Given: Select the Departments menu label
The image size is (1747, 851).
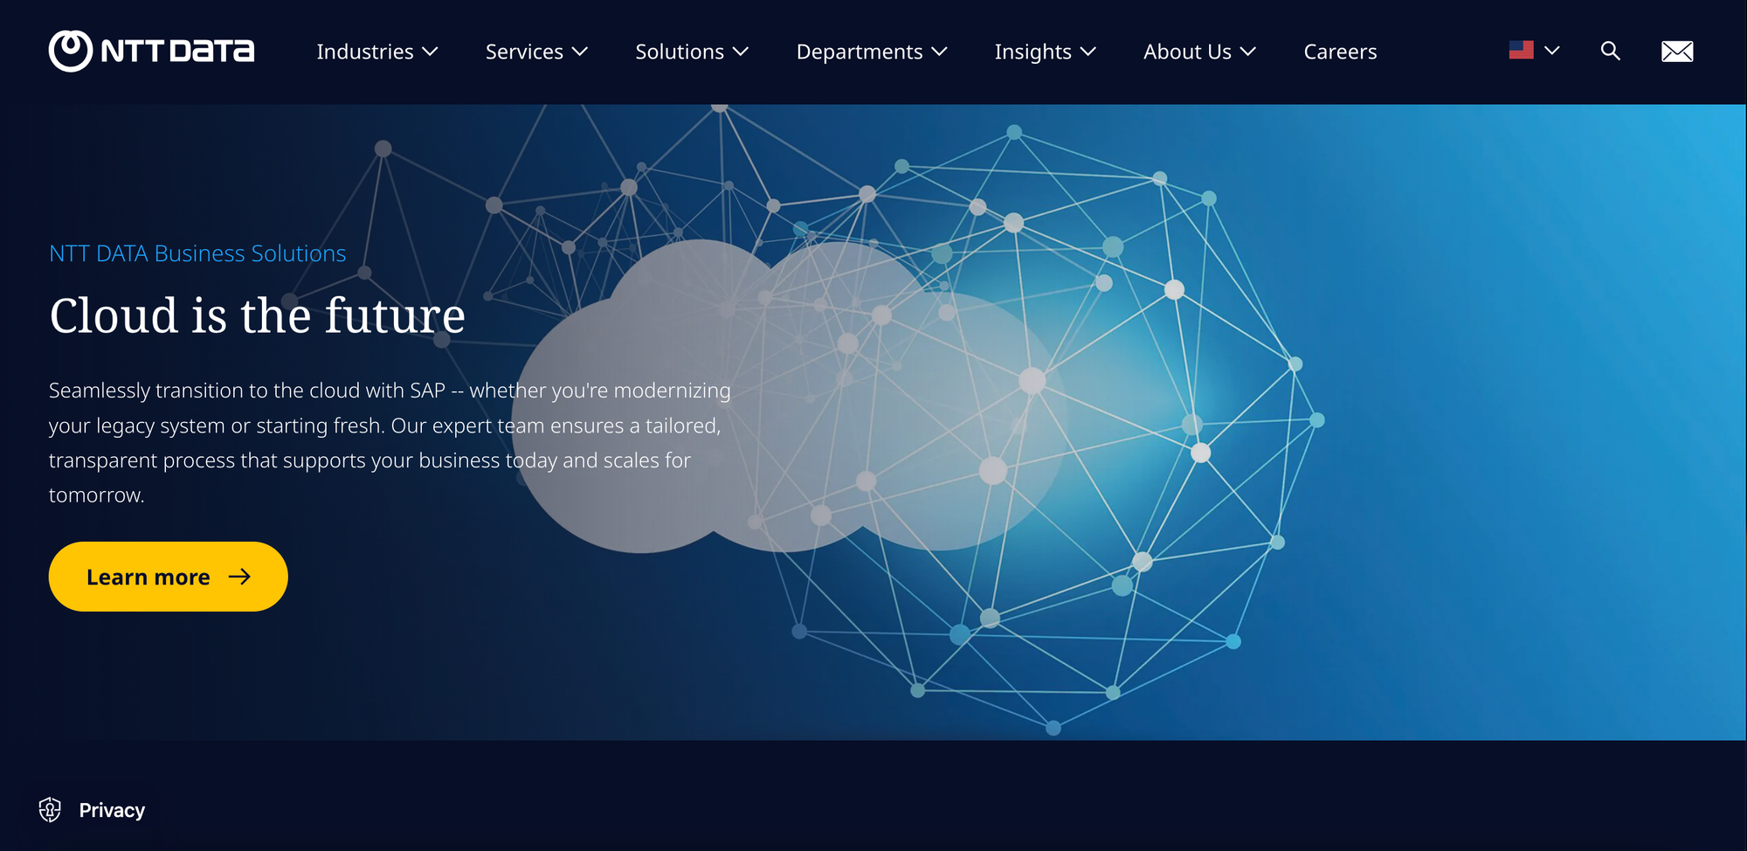Looking at the screenshot, I should tap(859, 52).
